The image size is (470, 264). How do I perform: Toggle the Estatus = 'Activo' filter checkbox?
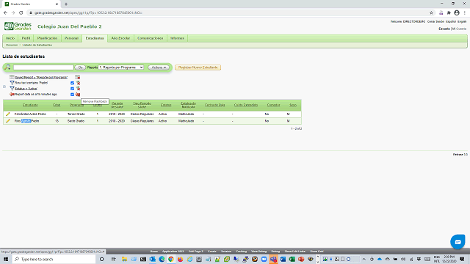coord(72,89)
